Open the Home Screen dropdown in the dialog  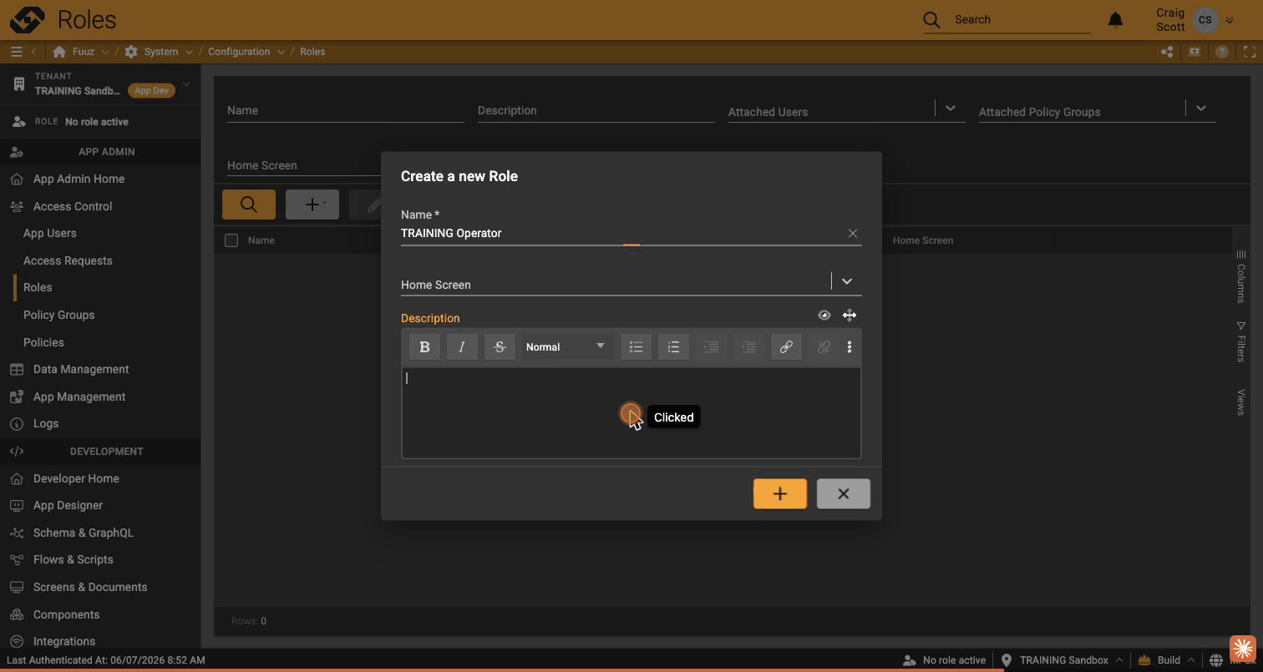pos(847,281)
